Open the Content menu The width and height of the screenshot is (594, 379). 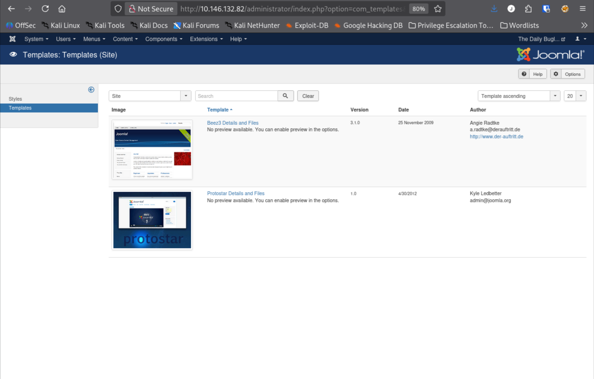[125, 39]
